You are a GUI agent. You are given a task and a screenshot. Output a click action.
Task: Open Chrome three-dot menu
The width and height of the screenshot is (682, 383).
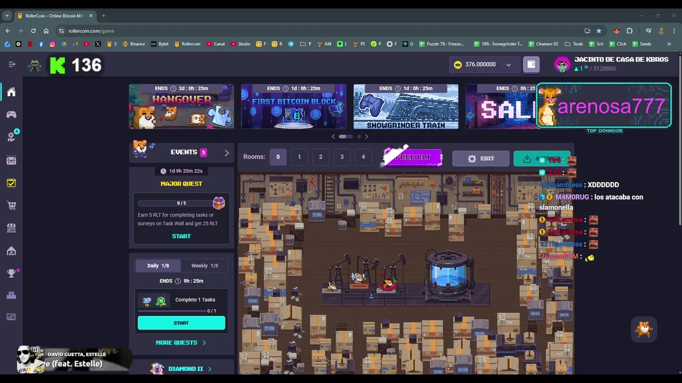click(674, 31)
